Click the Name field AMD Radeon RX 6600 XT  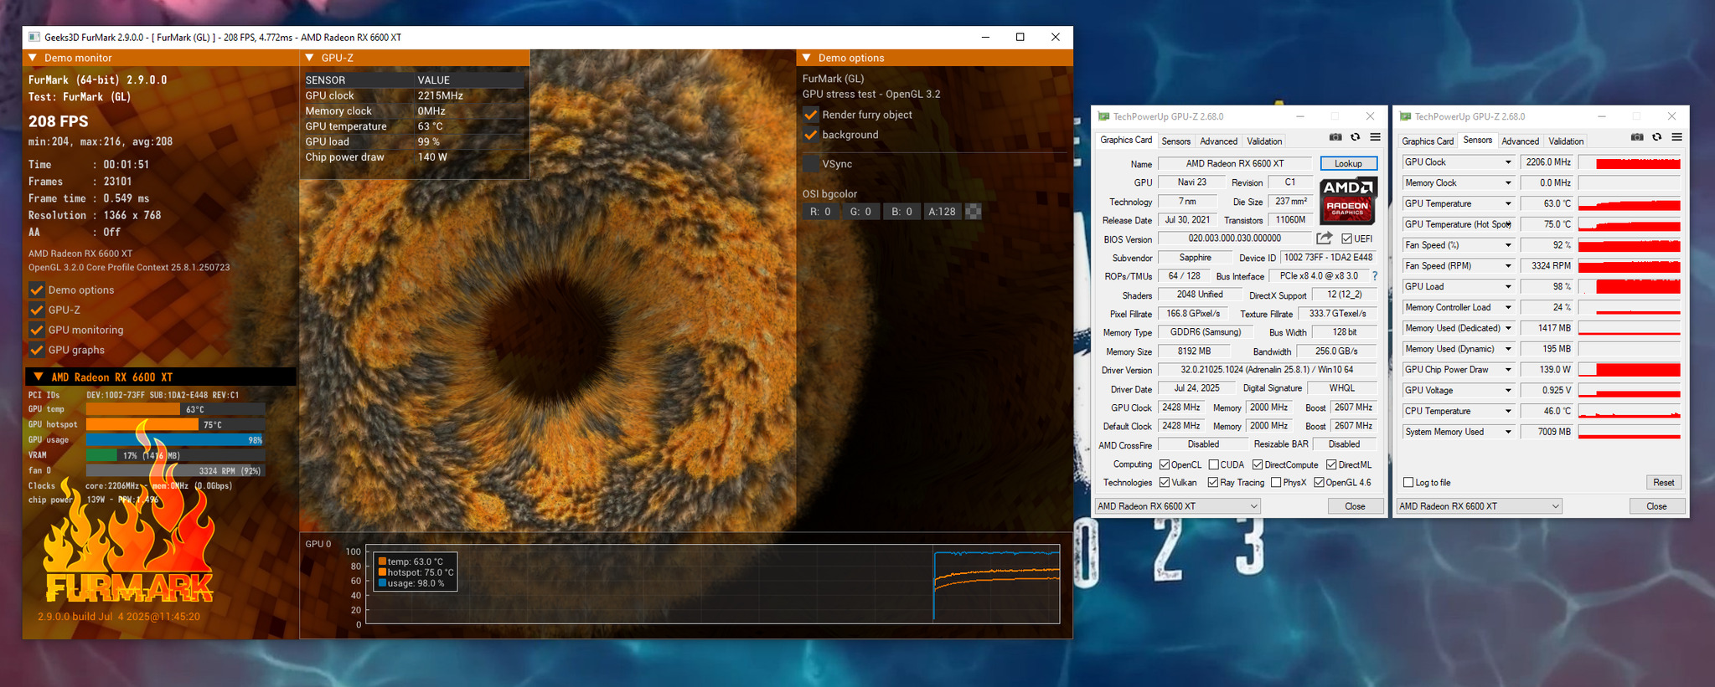tap(1235, 164)
